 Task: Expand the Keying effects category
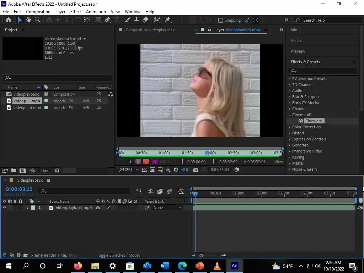[289, 157]
